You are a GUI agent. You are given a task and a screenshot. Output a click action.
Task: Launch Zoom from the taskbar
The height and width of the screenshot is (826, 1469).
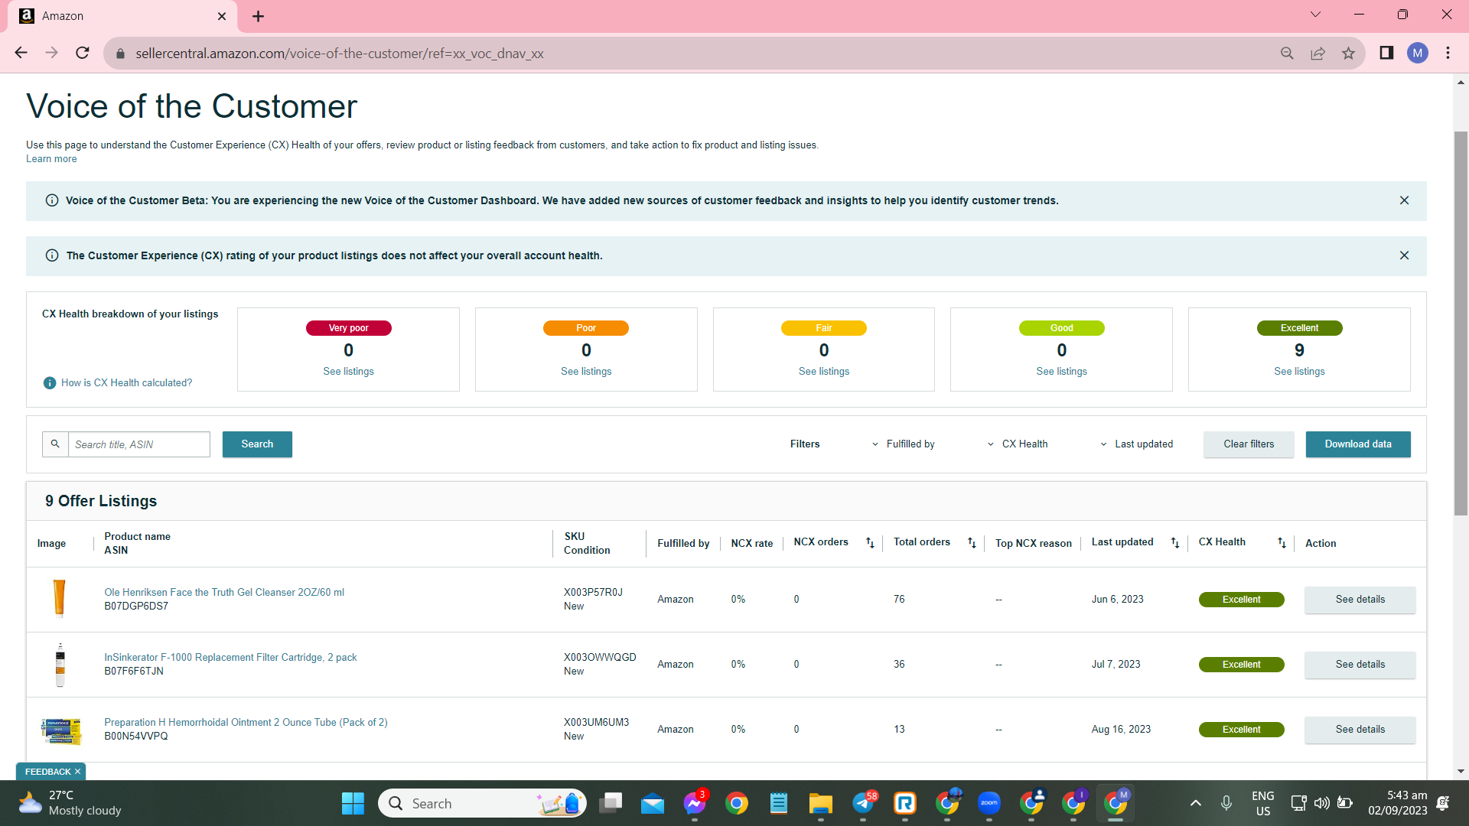tap(989, 803)
